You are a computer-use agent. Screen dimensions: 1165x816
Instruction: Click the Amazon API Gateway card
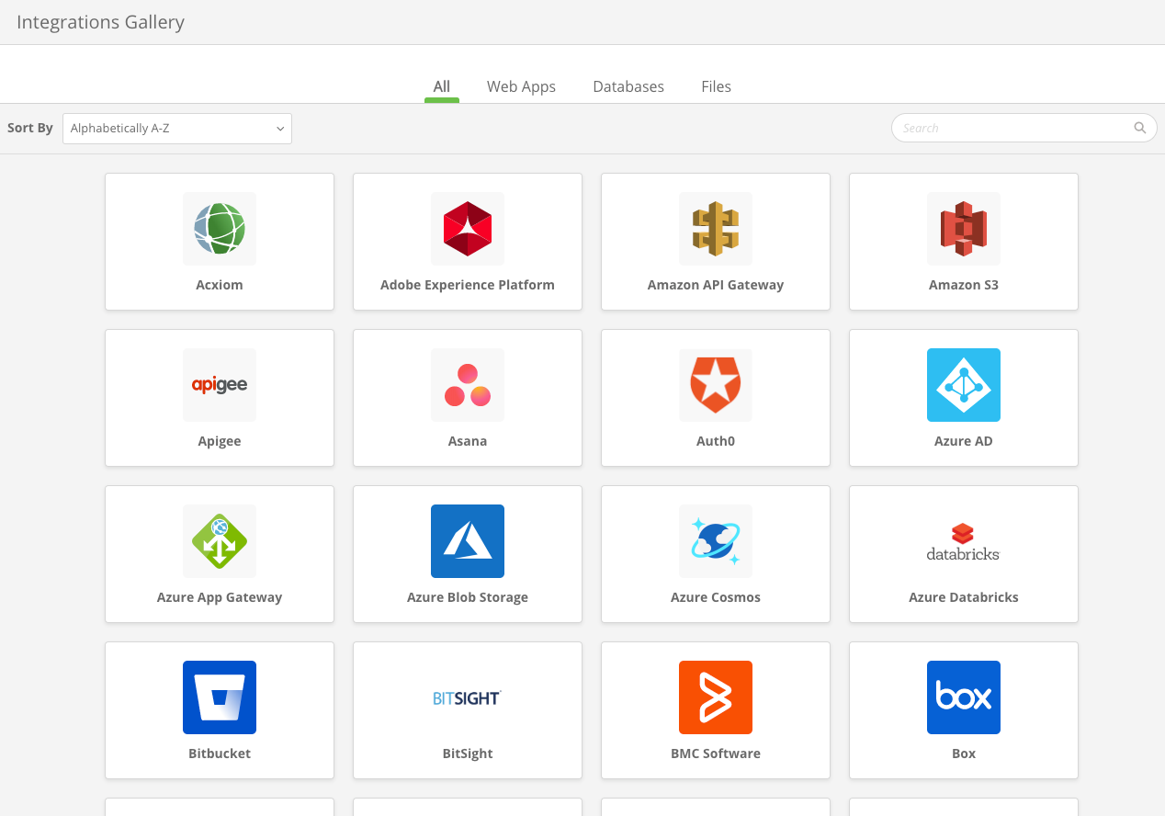pyautogui.click(x=715, y=242)
